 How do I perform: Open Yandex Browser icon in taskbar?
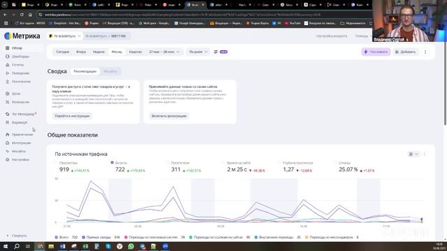tap(119, 246)
